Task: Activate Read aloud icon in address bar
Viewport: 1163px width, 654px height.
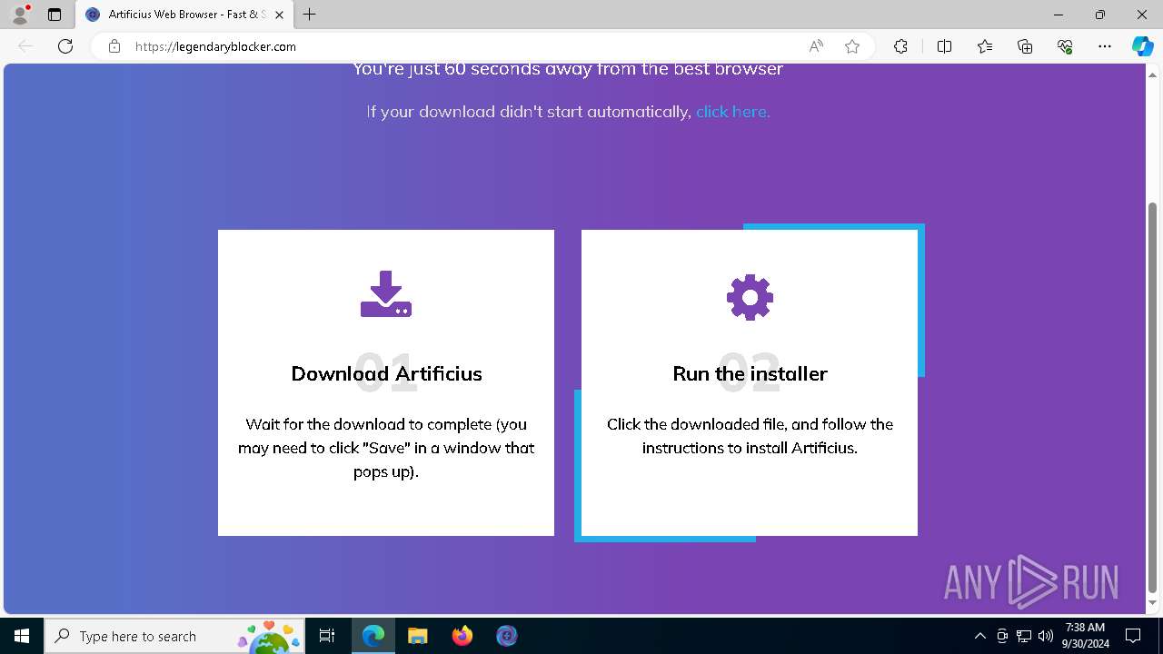Action: click(816, 46)
